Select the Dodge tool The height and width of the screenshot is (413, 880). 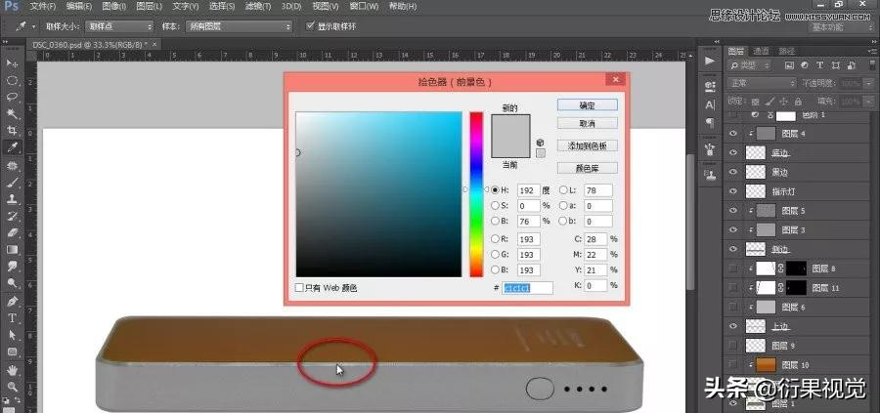pos(12,283)
